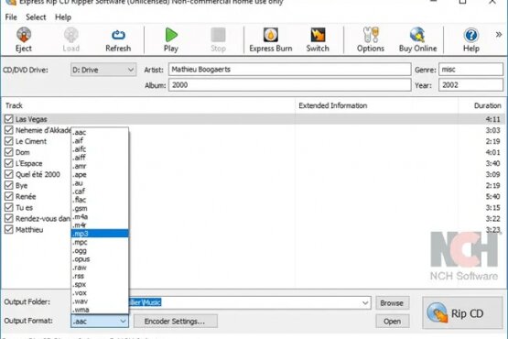Click the Album input field
This screenshot has width=508, height=339.
tap(289, 85)
